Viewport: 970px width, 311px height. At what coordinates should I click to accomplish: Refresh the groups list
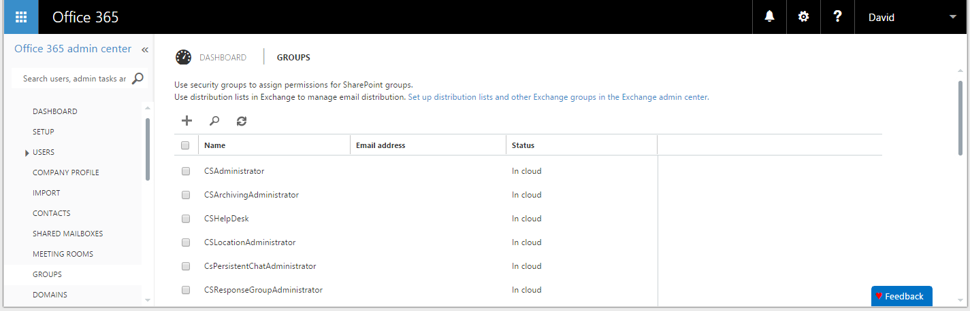[x=242, y=121]
